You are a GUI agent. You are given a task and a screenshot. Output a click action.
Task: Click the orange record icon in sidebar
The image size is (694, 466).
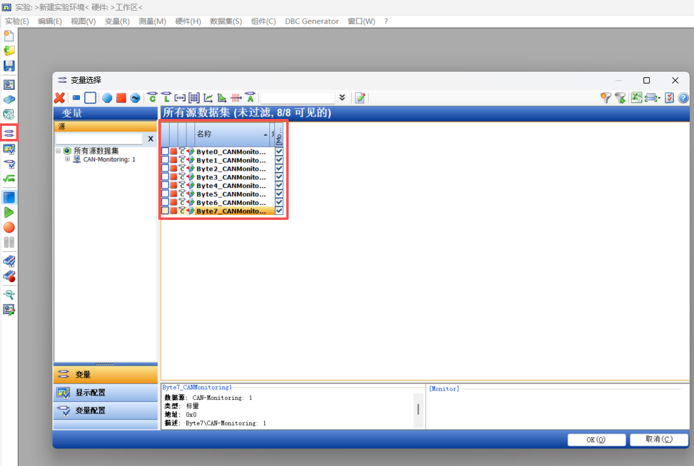pyautogui.click(x=9, y=227)
